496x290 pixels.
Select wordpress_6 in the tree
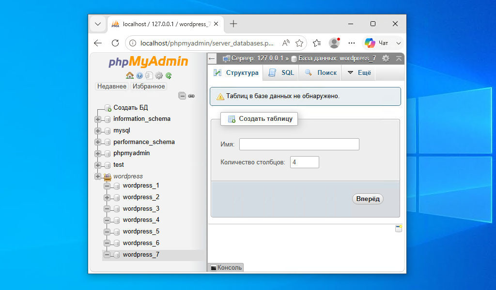click(x=141, y=243)
